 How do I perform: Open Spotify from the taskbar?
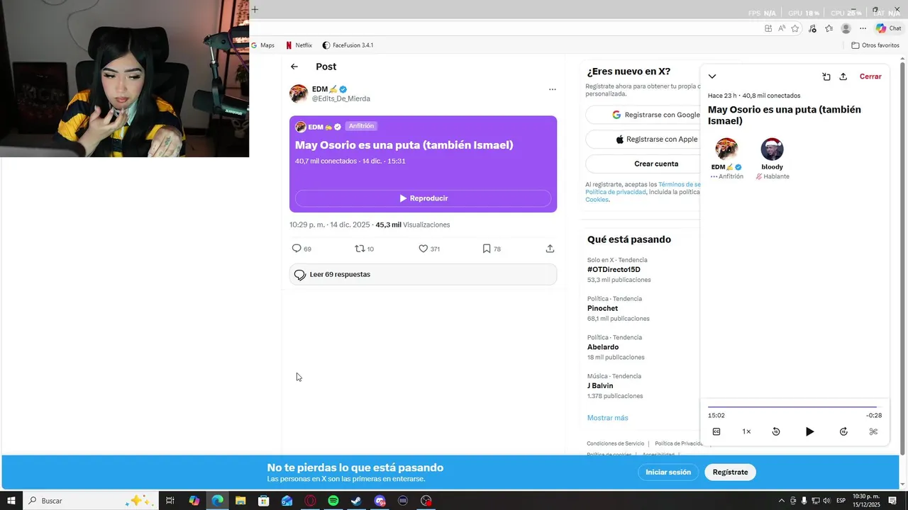tap(333, 501)
